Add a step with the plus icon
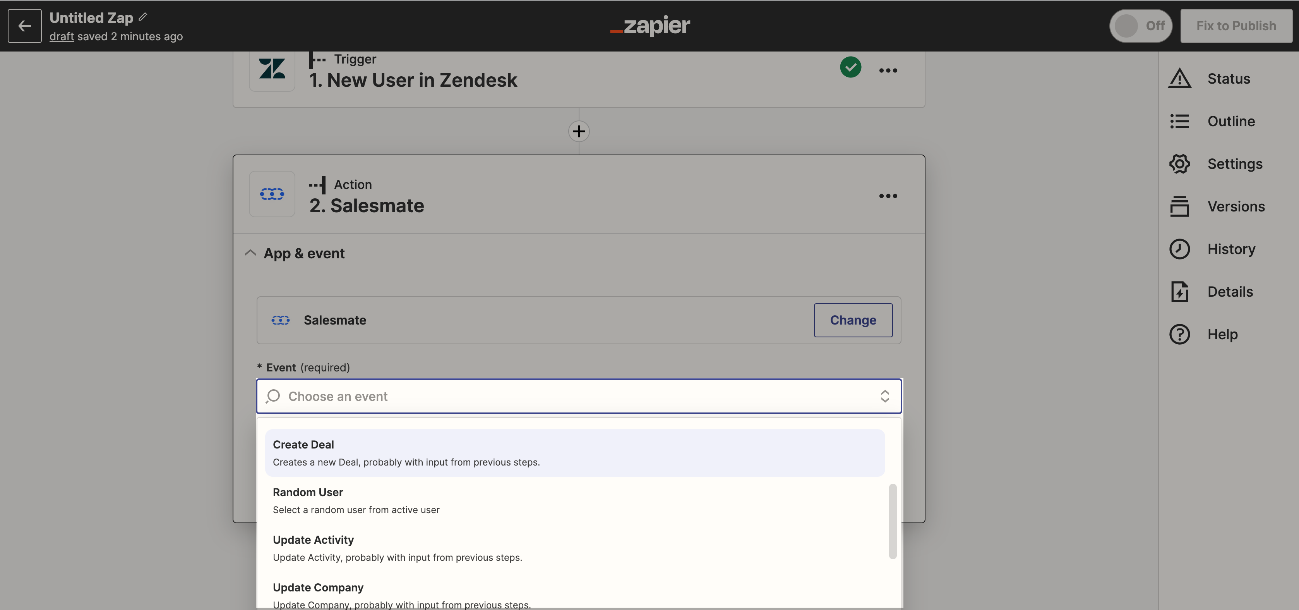The height and width of the screenshot is (610, 1299). [x=579, y=131]
